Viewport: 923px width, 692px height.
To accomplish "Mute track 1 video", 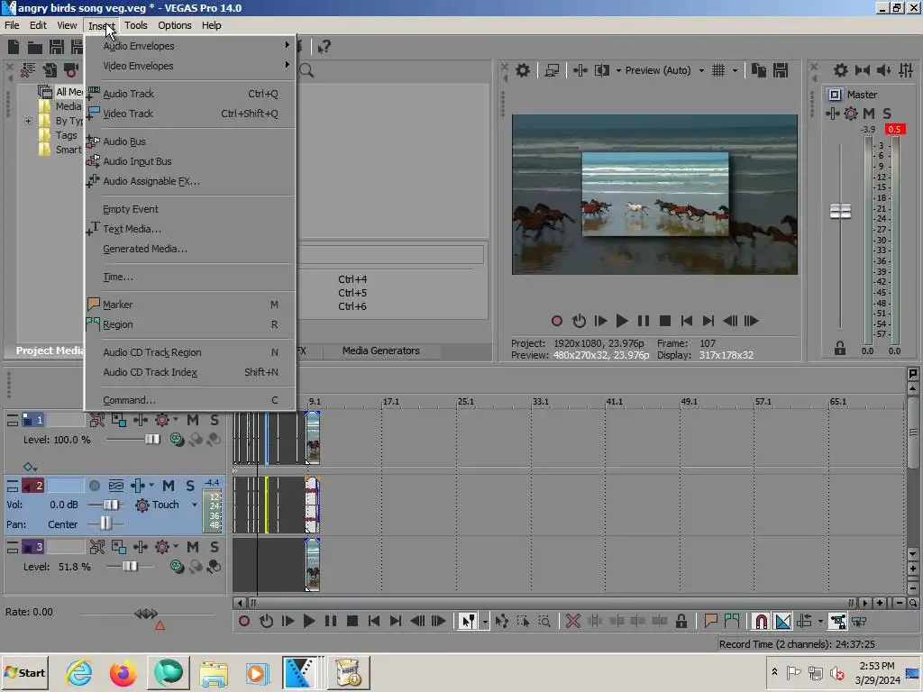I will pyautogui.click(x=193, y=420).
